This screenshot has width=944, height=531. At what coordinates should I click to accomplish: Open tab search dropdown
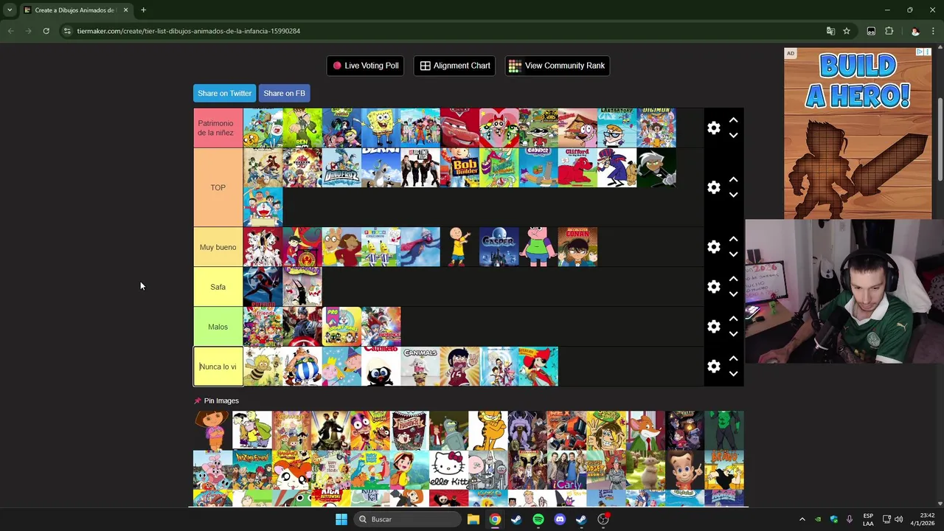coord(10,10)
